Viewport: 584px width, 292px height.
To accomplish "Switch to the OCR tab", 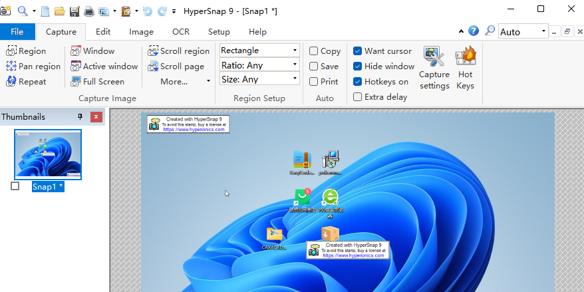I will (x=181, y=32).
